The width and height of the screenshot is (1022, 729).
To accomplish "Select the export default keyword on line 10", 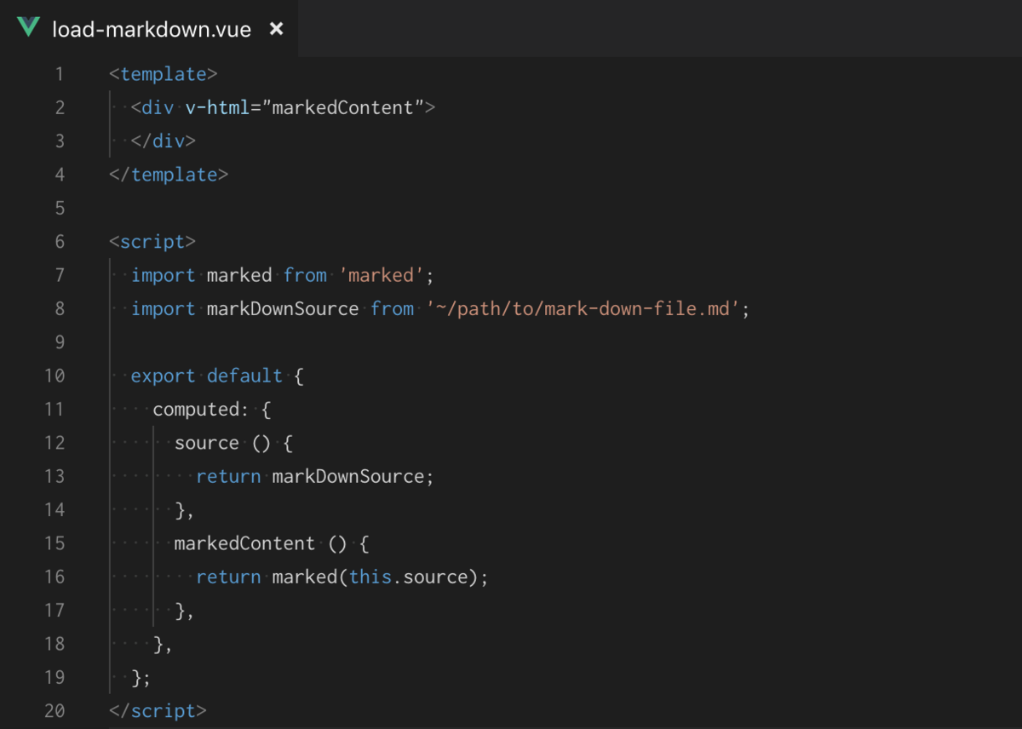I will 204,375.
